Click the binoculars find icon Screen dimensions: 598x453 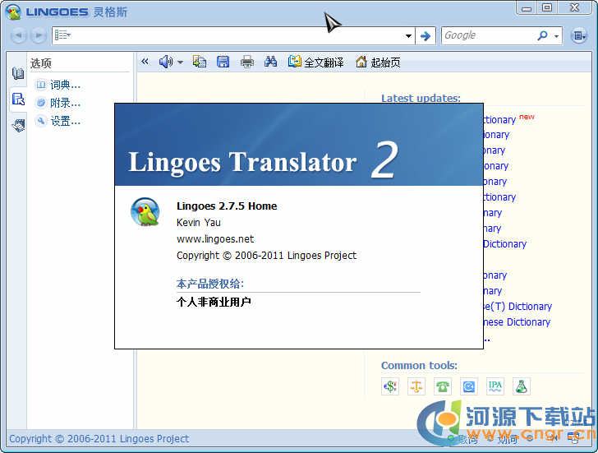(x=270, y=62)
